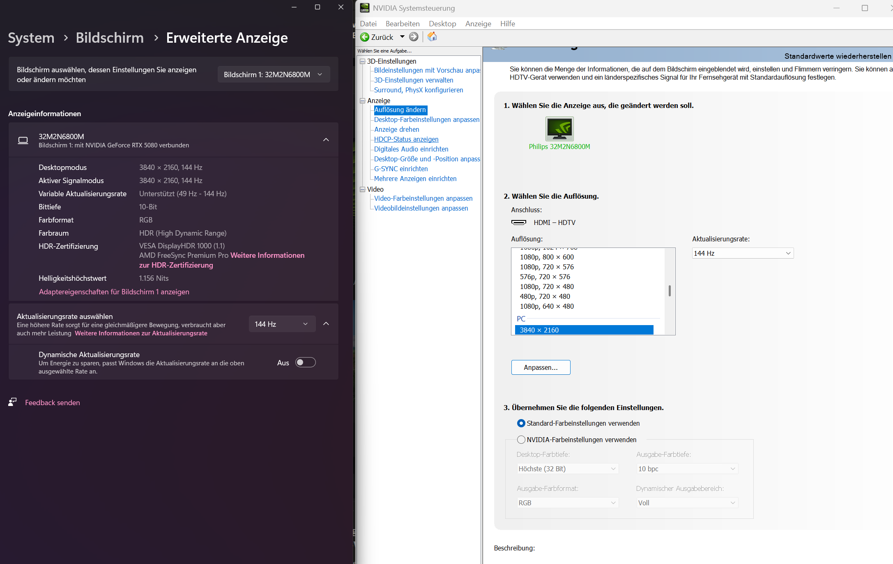Click the home icon in NVIDIA toolbar
The width and height of the screenshot is (893, 564).
(432, 37)
